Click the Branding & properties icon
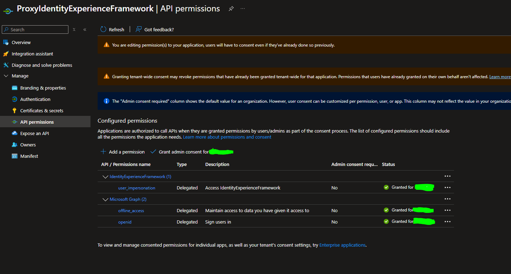This screenshot has width=511, height=274. 15,88
